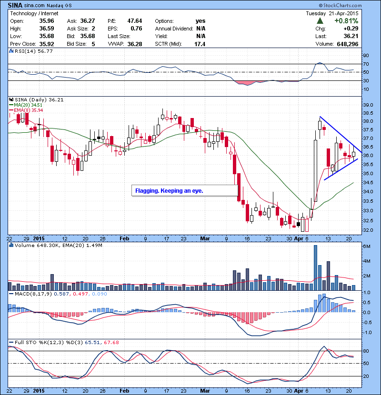Viewport: 381px width, 395px height.
Task: Click the VWAP value 36.28
Action: 135,44
